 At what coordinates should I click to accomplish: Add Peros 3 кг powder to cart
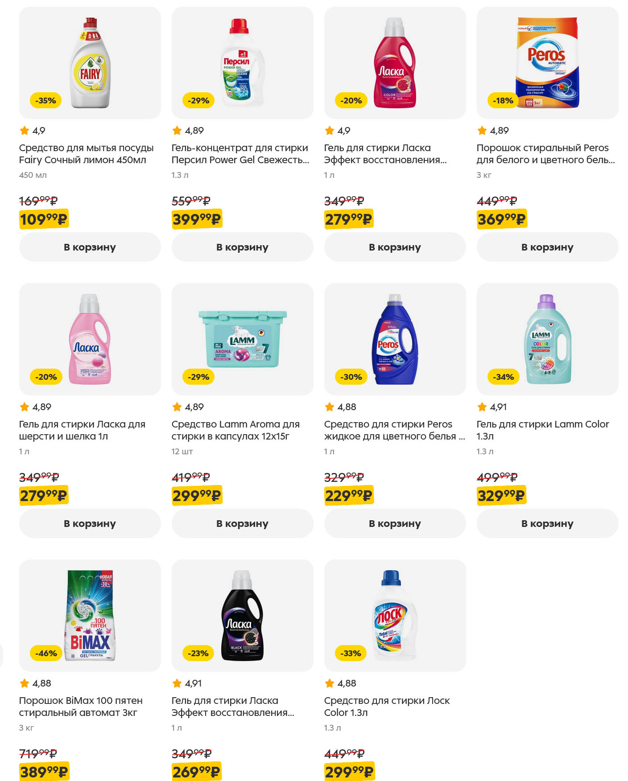[547, 247]
